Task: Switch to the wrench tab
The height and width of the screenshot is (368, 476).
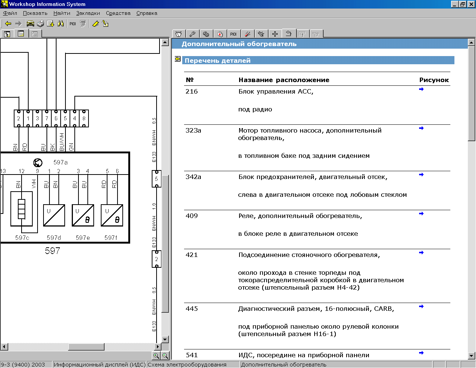Action: click(192, 34)
